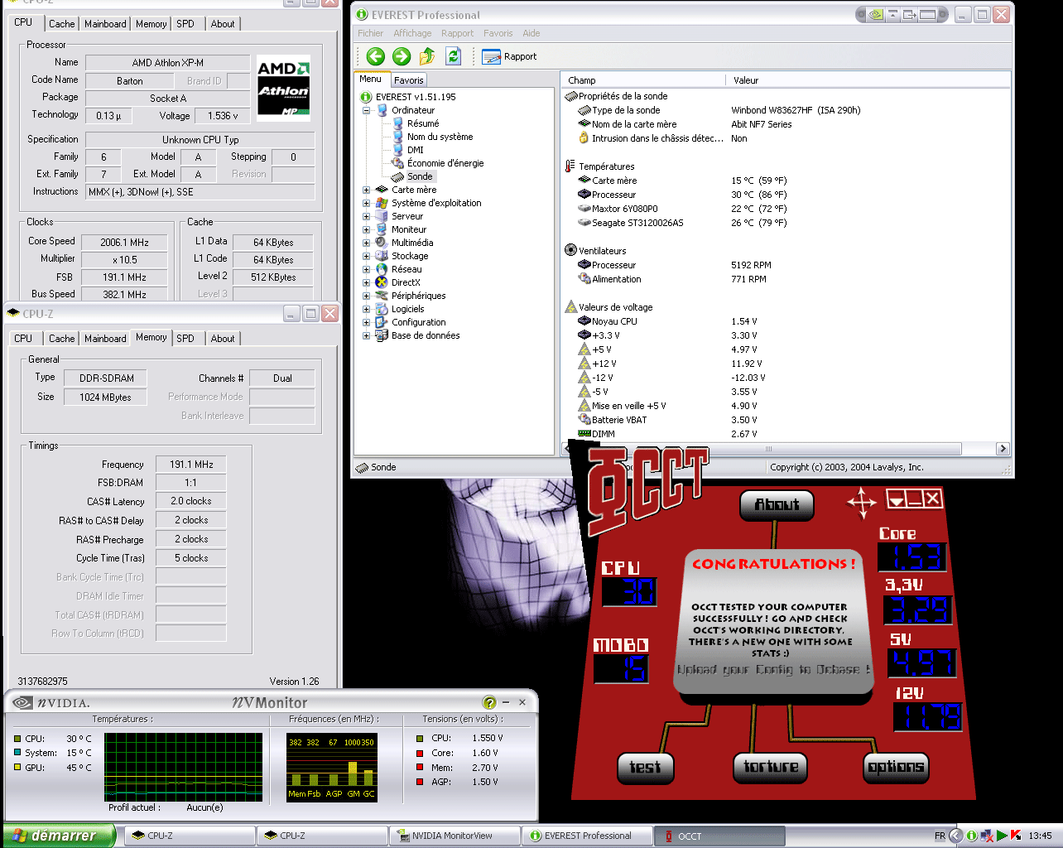Image resolution: width=1063 pixels, height=848 pixels.
Task: Collapse the Ordinateur tree node
Action: (x=366, y=110)
